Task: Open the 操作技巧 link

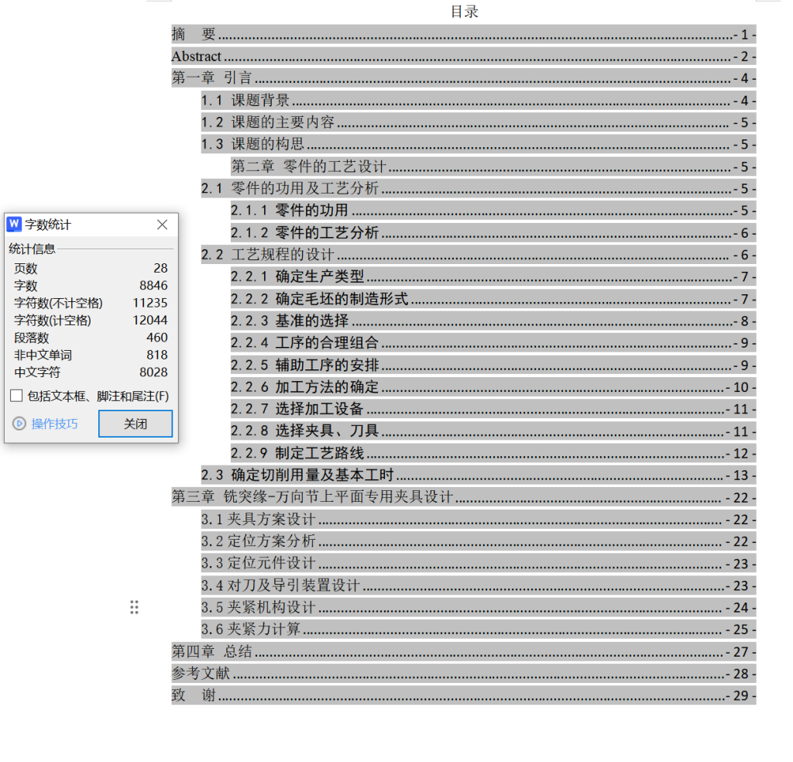Action: click(x=54, y=424)
